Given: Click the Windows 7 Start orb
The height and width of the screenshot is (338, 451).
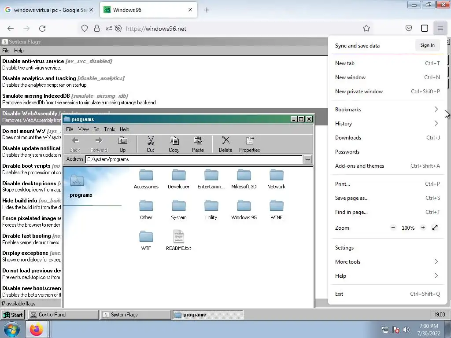Looking at the screenshot, I should click(11, 330).
